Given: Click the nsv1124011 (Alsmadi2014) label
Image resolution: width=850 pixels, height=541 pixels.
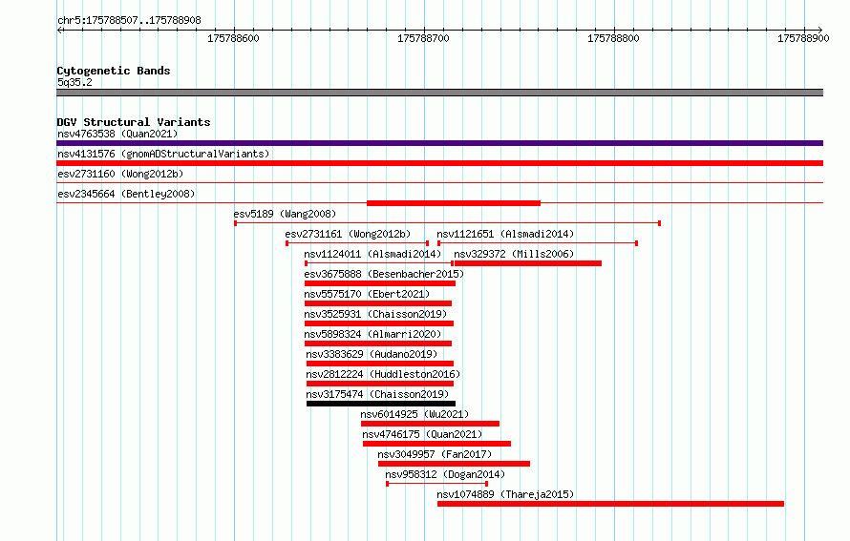Looking at the screenshot, I should [372, 254].
